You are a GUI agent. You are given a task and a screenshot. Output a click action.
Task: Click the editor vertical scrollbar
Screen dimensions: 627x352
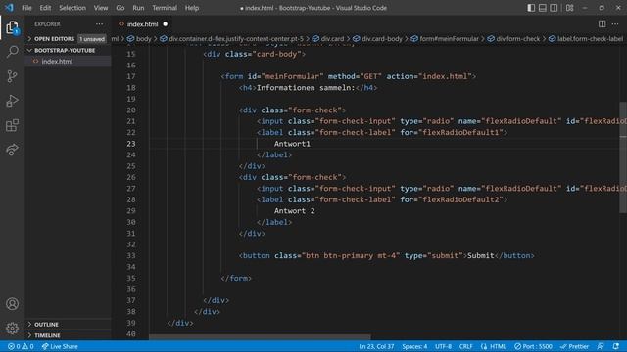(623, 157)
